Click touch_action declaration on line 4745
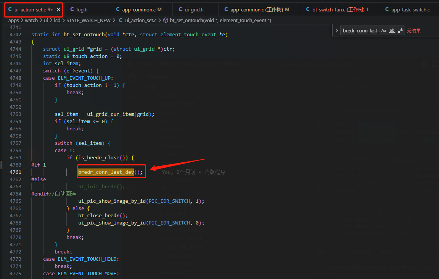This screenshot has height=279, width=439. 90,56
